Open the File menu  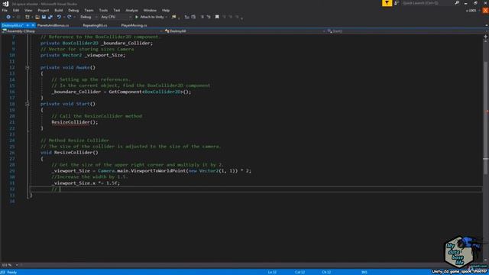pos(5,10)
